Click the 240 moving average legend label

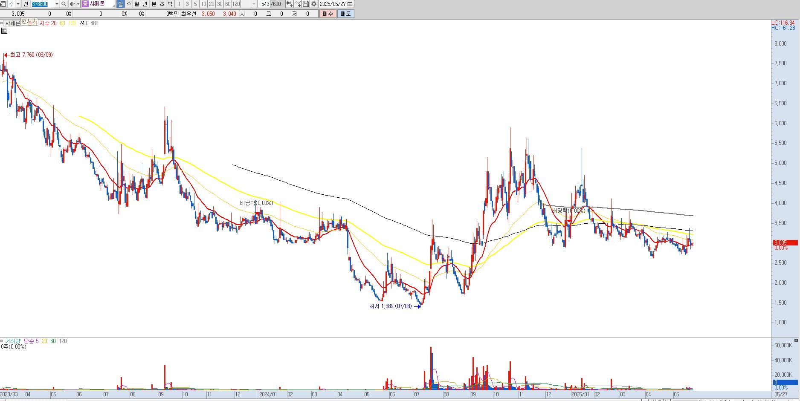pos(83,23)
